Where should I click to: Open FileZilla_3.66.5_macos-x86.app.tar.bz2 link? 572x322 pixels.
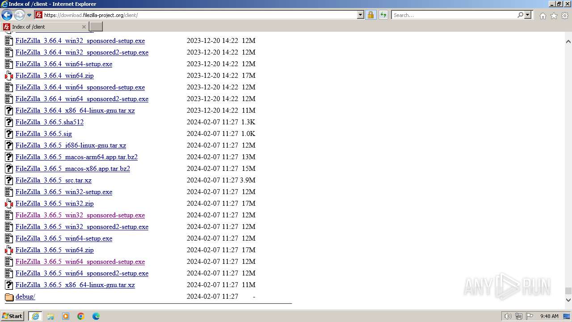pos(73,169)
